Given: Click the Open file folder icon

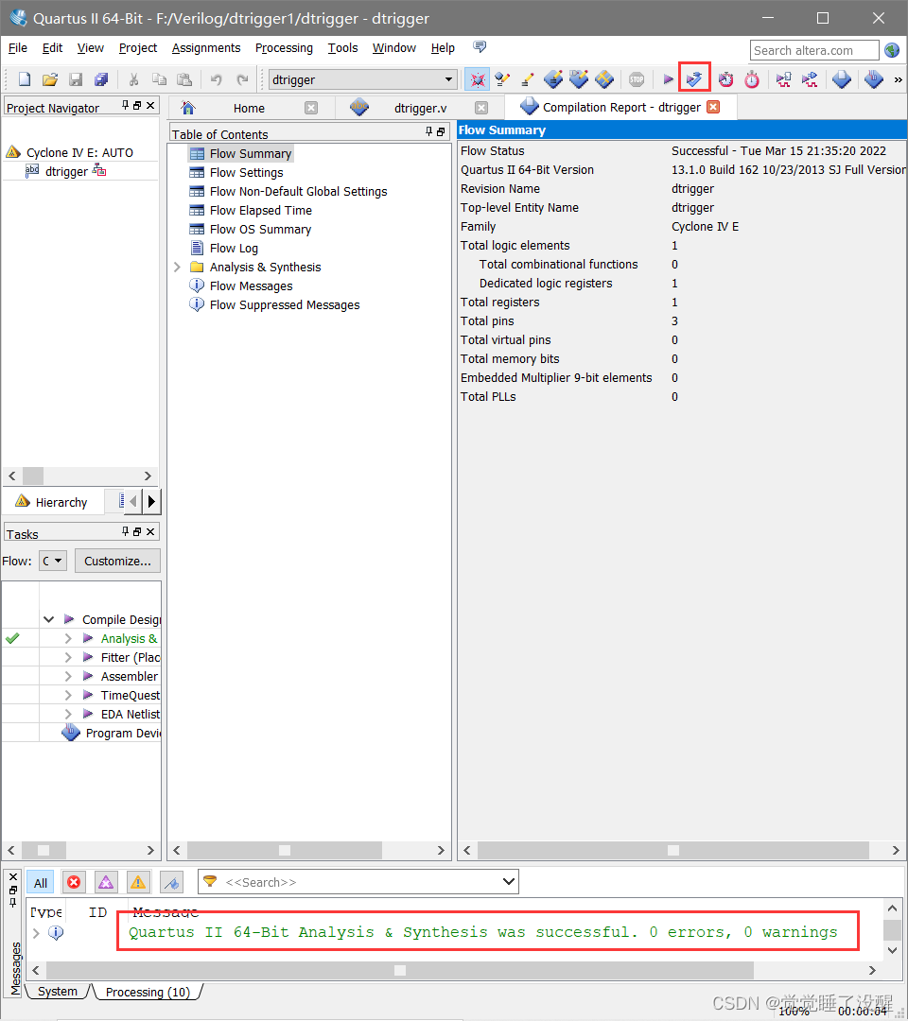Looking at the screenshot, I should [x=50, y=79].
